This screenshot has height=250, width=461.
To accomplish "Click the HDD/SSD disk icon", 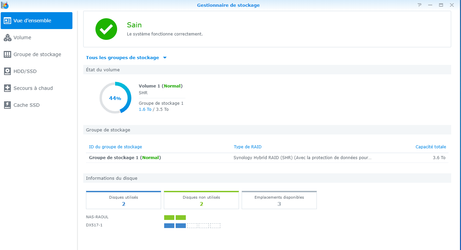I will 7,71.
